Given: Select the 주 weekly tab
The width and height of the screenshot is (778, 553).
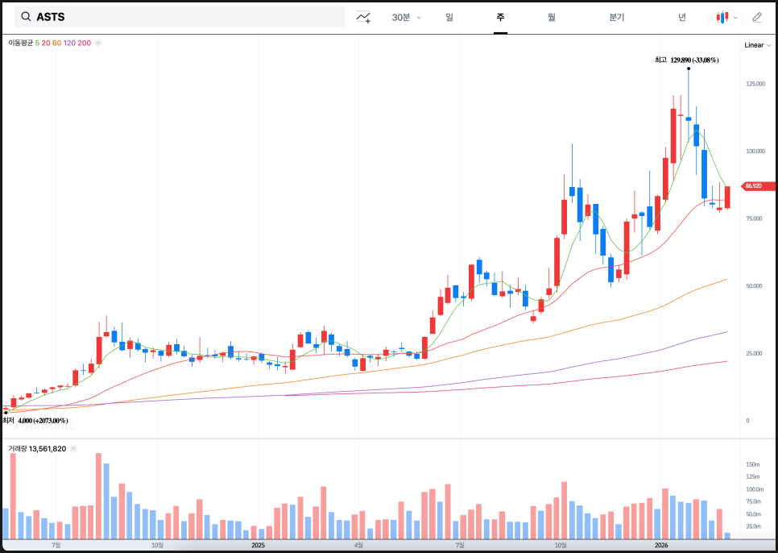Looking at the screenshot, I should pos(500,17).
